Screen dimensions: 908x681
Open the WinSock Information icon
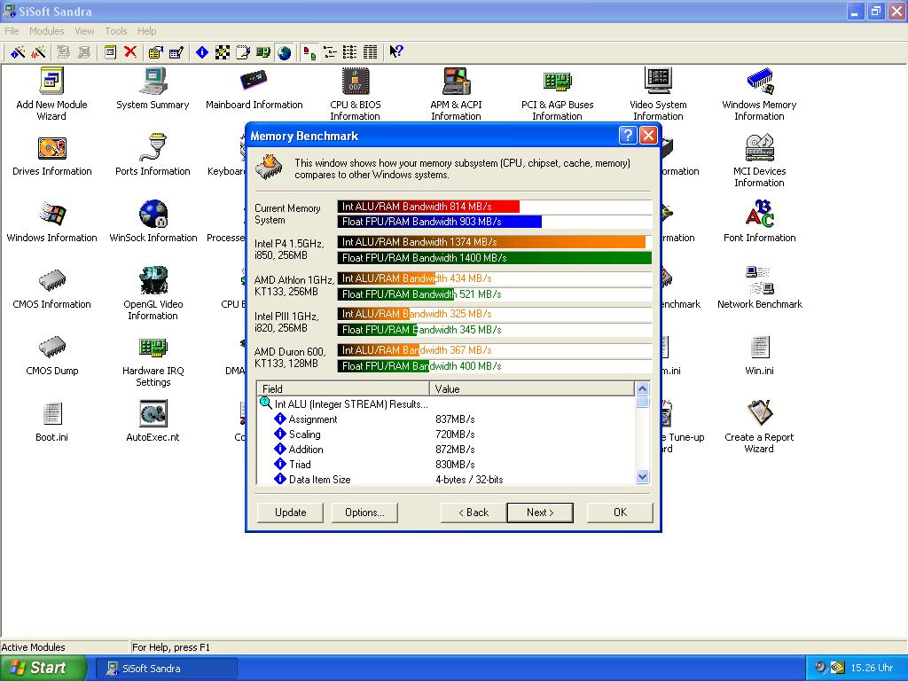pyautogui.click(x=153, y=215)
